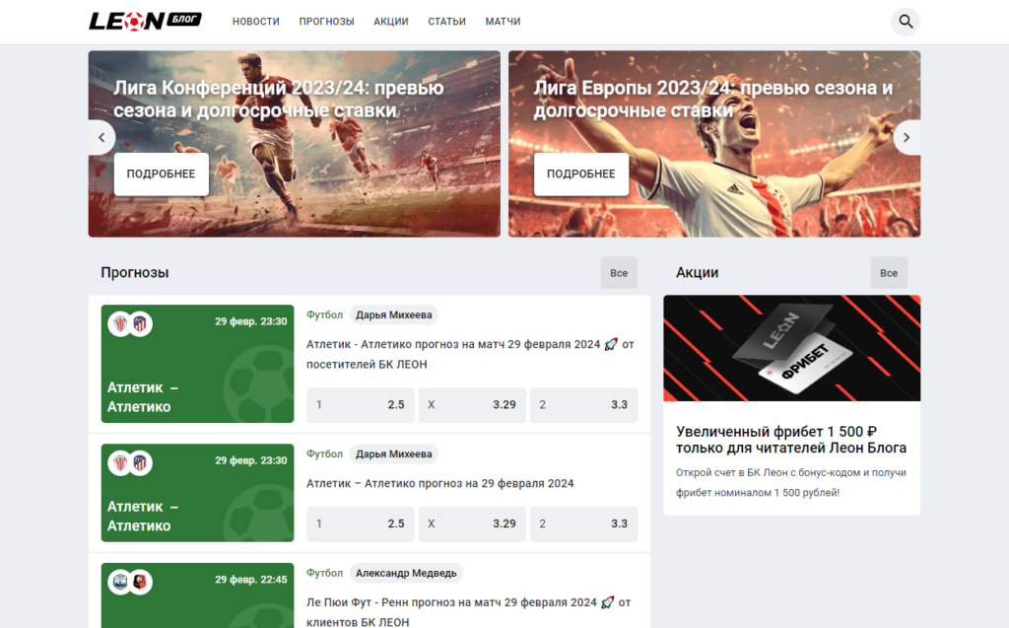This screenshot has height=628, width=1009.
Task: Open Ле Пюи Фут - Ренн forecast article
Action: point(468,612)
